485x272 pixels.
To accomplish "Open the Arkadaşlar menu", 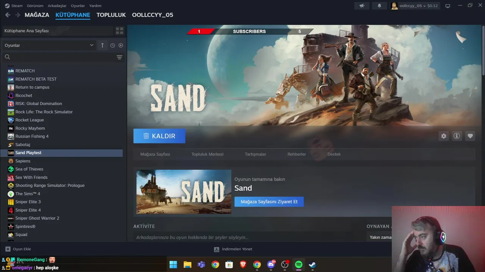I will (x=57, y=6).
